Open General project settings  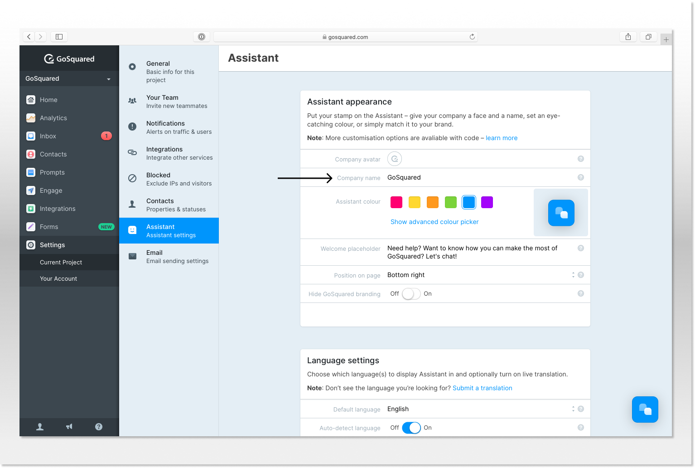[x=169, y=72]
